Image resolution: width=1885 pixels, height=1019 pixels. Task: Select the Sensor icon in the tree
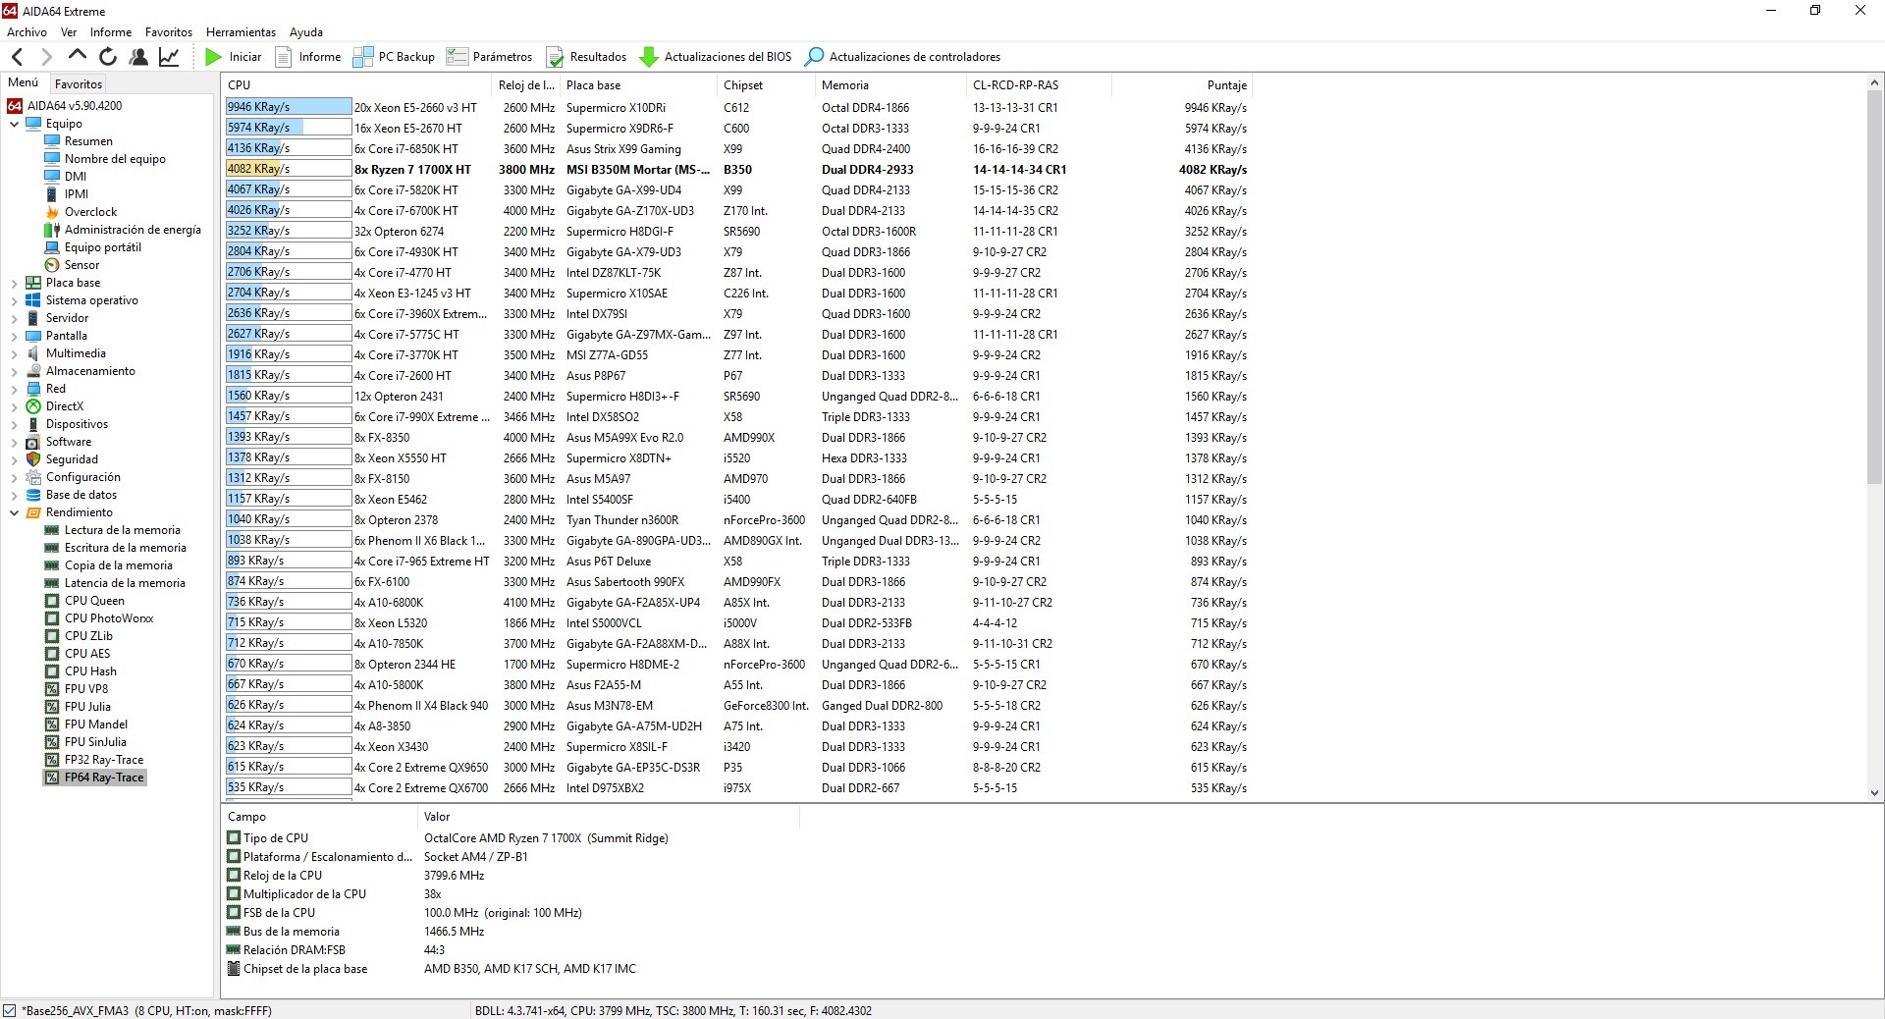[x=52, y=265]
